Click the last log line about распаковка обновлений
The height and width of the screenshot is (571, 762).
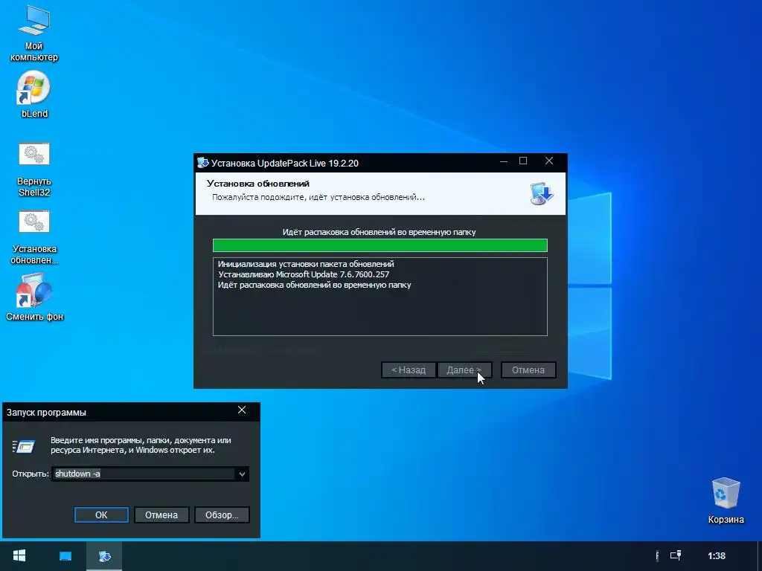(x=315, y=285)
